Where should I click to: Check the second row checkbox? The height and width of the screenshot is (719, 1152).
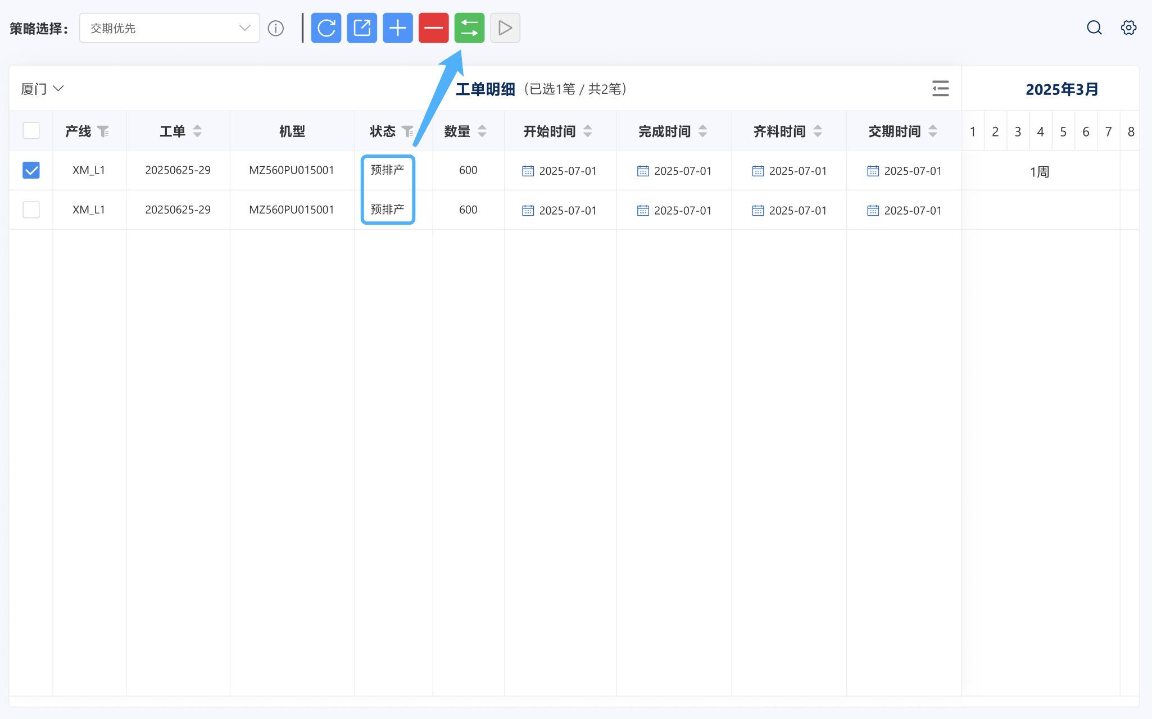[31, 210]
